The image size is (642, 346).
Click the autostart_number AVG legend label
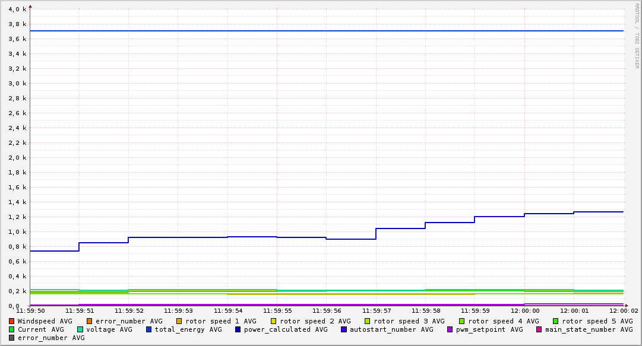coord(391,329)
